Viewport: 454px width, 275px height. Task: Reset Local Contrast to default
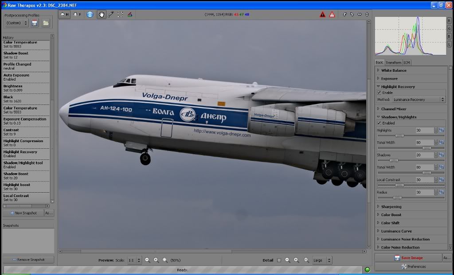coord(441,180)
